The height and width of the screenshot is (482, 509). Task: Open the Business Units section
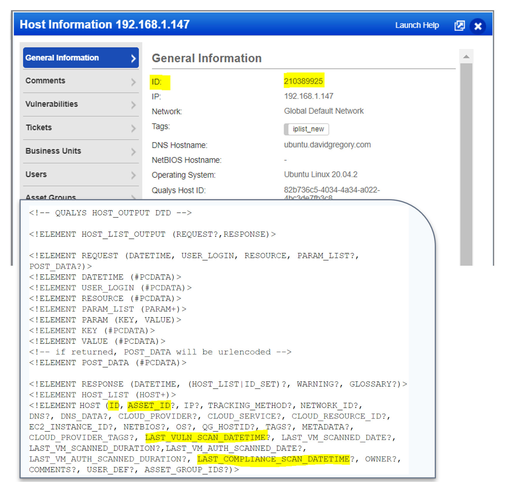tap(81, 151)
